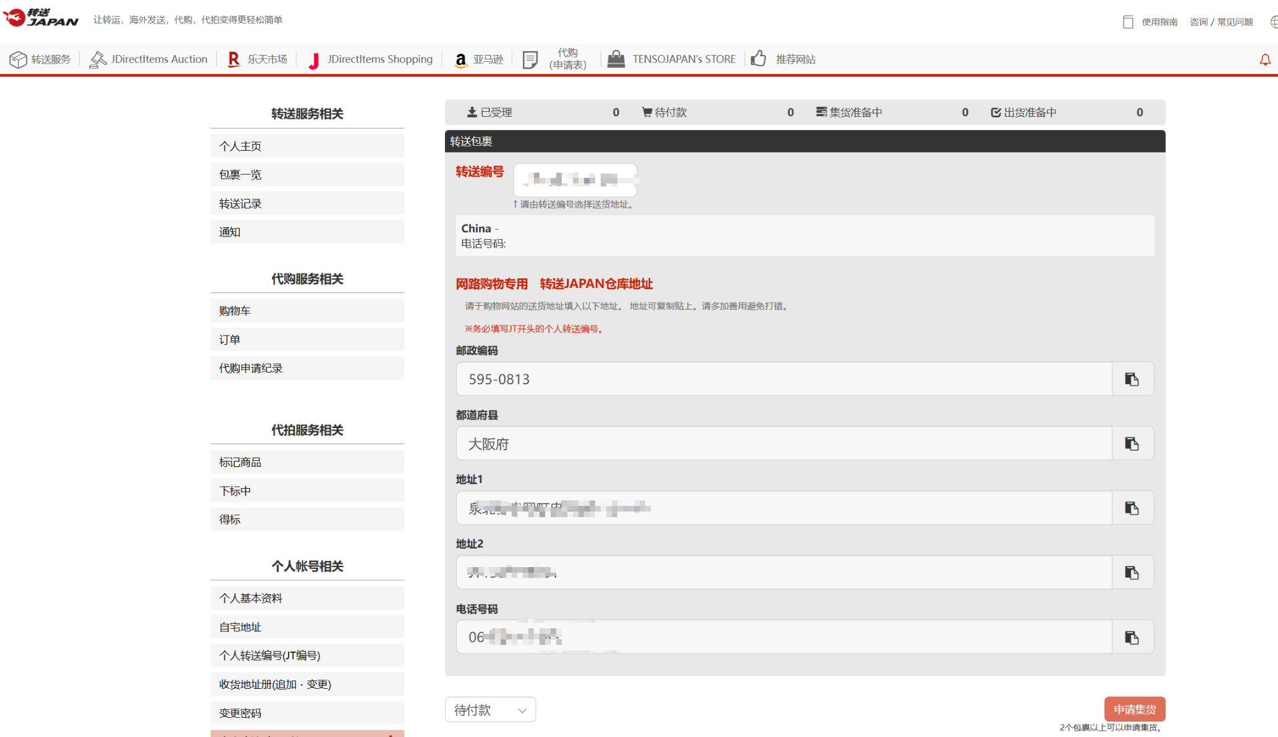Viewport: 1278px width, 737px height.
Task: Copy the prefecture 大阪府 field
Action: (x=1132, y=444)
